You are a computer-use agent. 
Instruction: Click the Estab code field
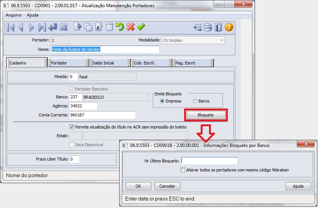76,136
